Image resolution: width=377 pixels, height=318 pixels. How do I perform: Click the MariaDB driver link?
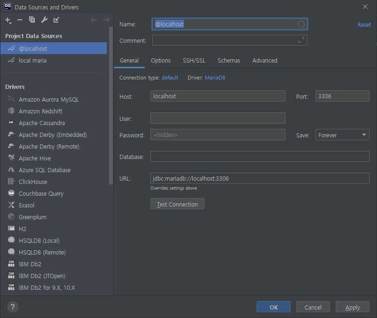[x=215, y=78]
